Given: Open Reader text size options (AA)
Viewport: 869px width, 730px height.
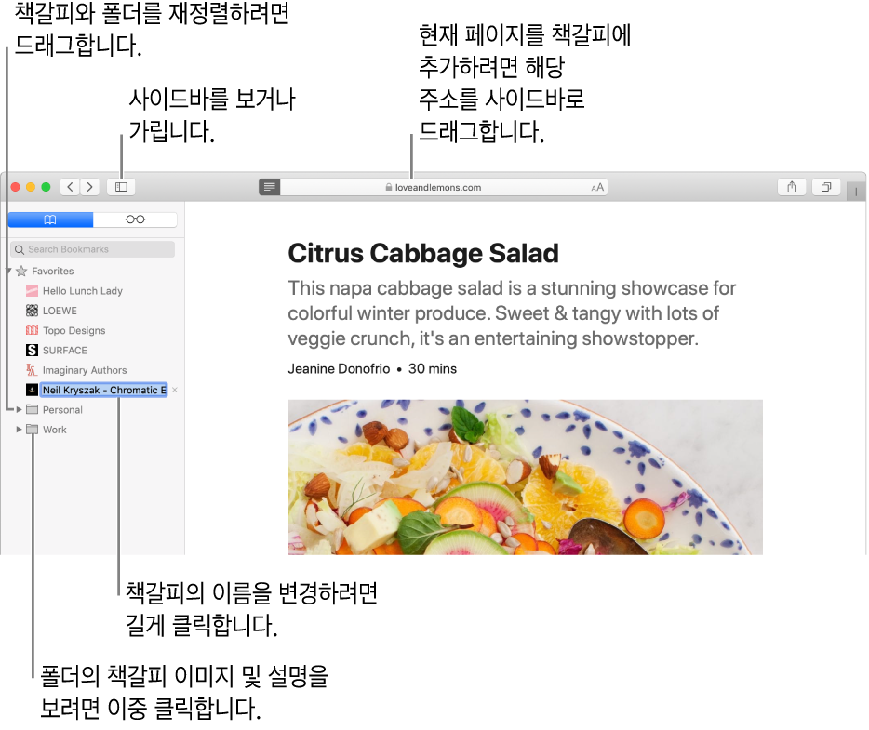Looking at the screenshot, I should click(x=597, y=187).
